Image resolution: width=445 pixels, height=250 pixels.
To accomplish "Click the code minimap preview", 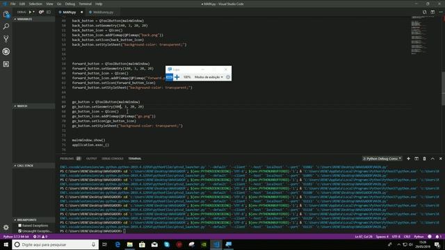I will point(423,35).
